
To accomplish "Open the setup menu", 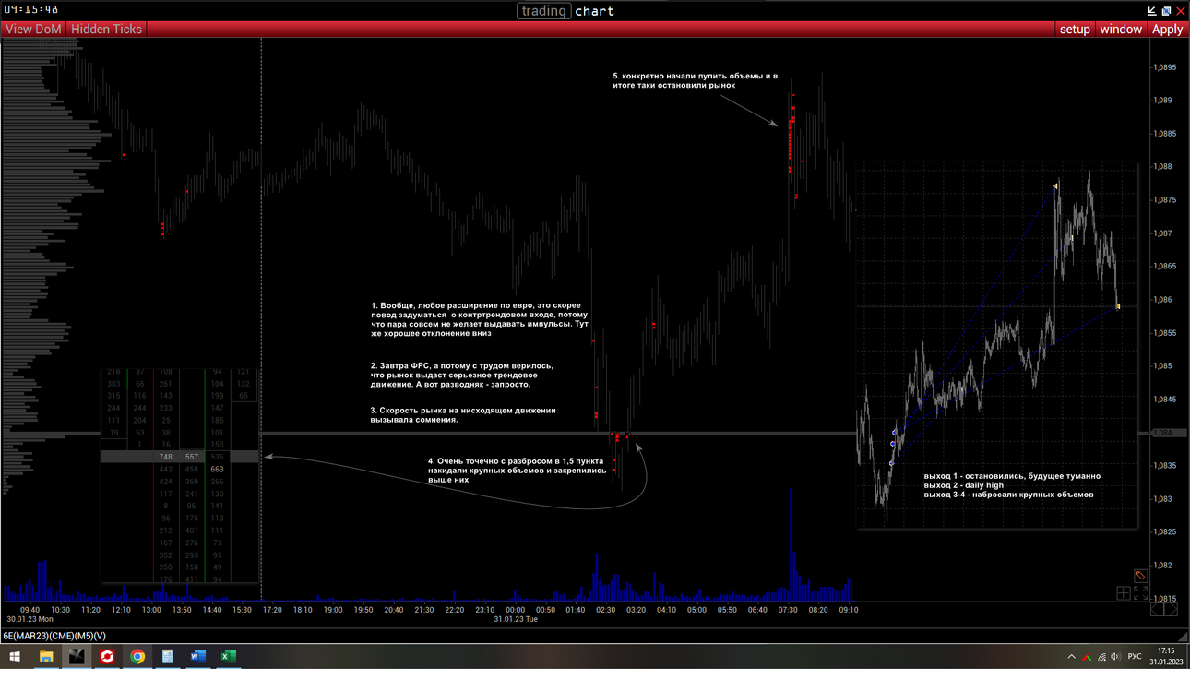I will (1075, 30).
